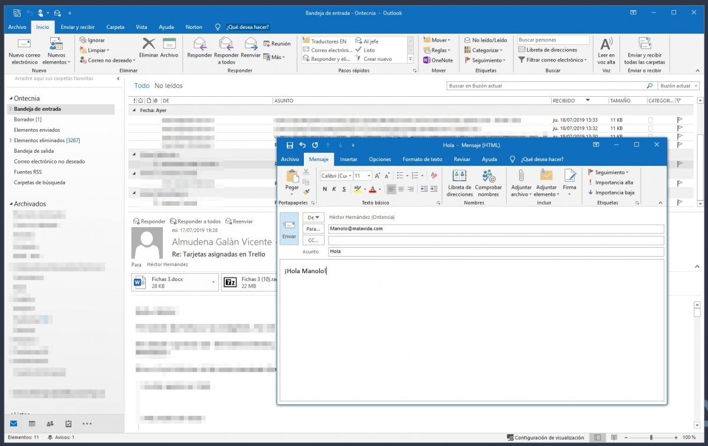Click the font color red A button

(372, 189)
